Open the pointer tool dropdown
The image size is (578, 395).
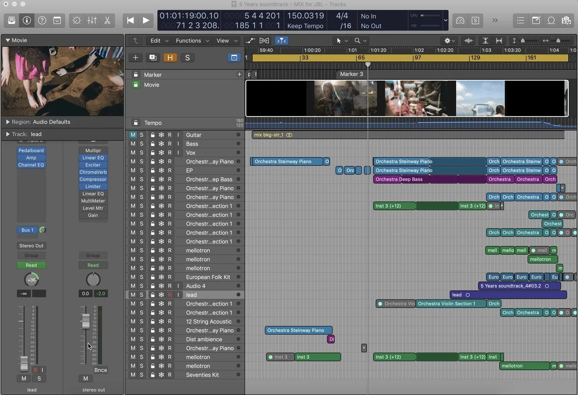[341, 41]
